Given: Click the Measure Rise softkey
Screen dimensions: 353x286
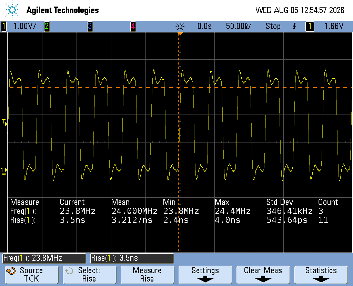Looking at the screenshot, I should point(147,275).
